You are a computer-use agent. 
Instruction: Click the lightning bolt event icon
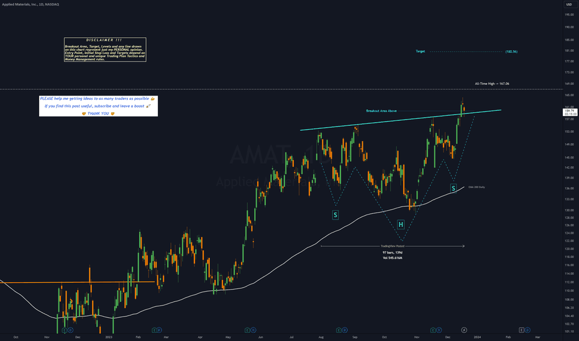coord(464,330)
